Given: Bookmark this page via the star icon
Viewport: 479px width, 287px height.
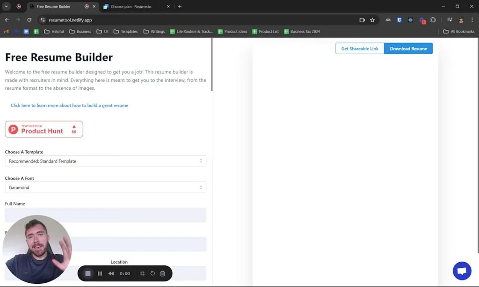Looking at the screenshot, I should [x=372, y=20].
